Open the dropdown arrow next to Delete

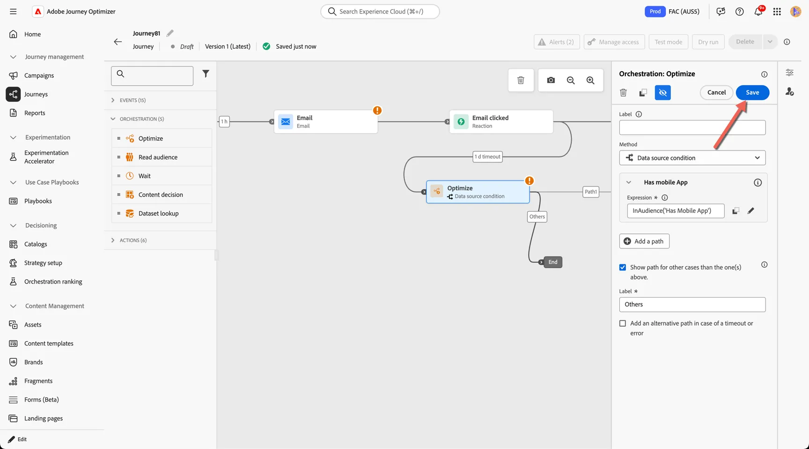pyautogui.click(x=770, y=42)
